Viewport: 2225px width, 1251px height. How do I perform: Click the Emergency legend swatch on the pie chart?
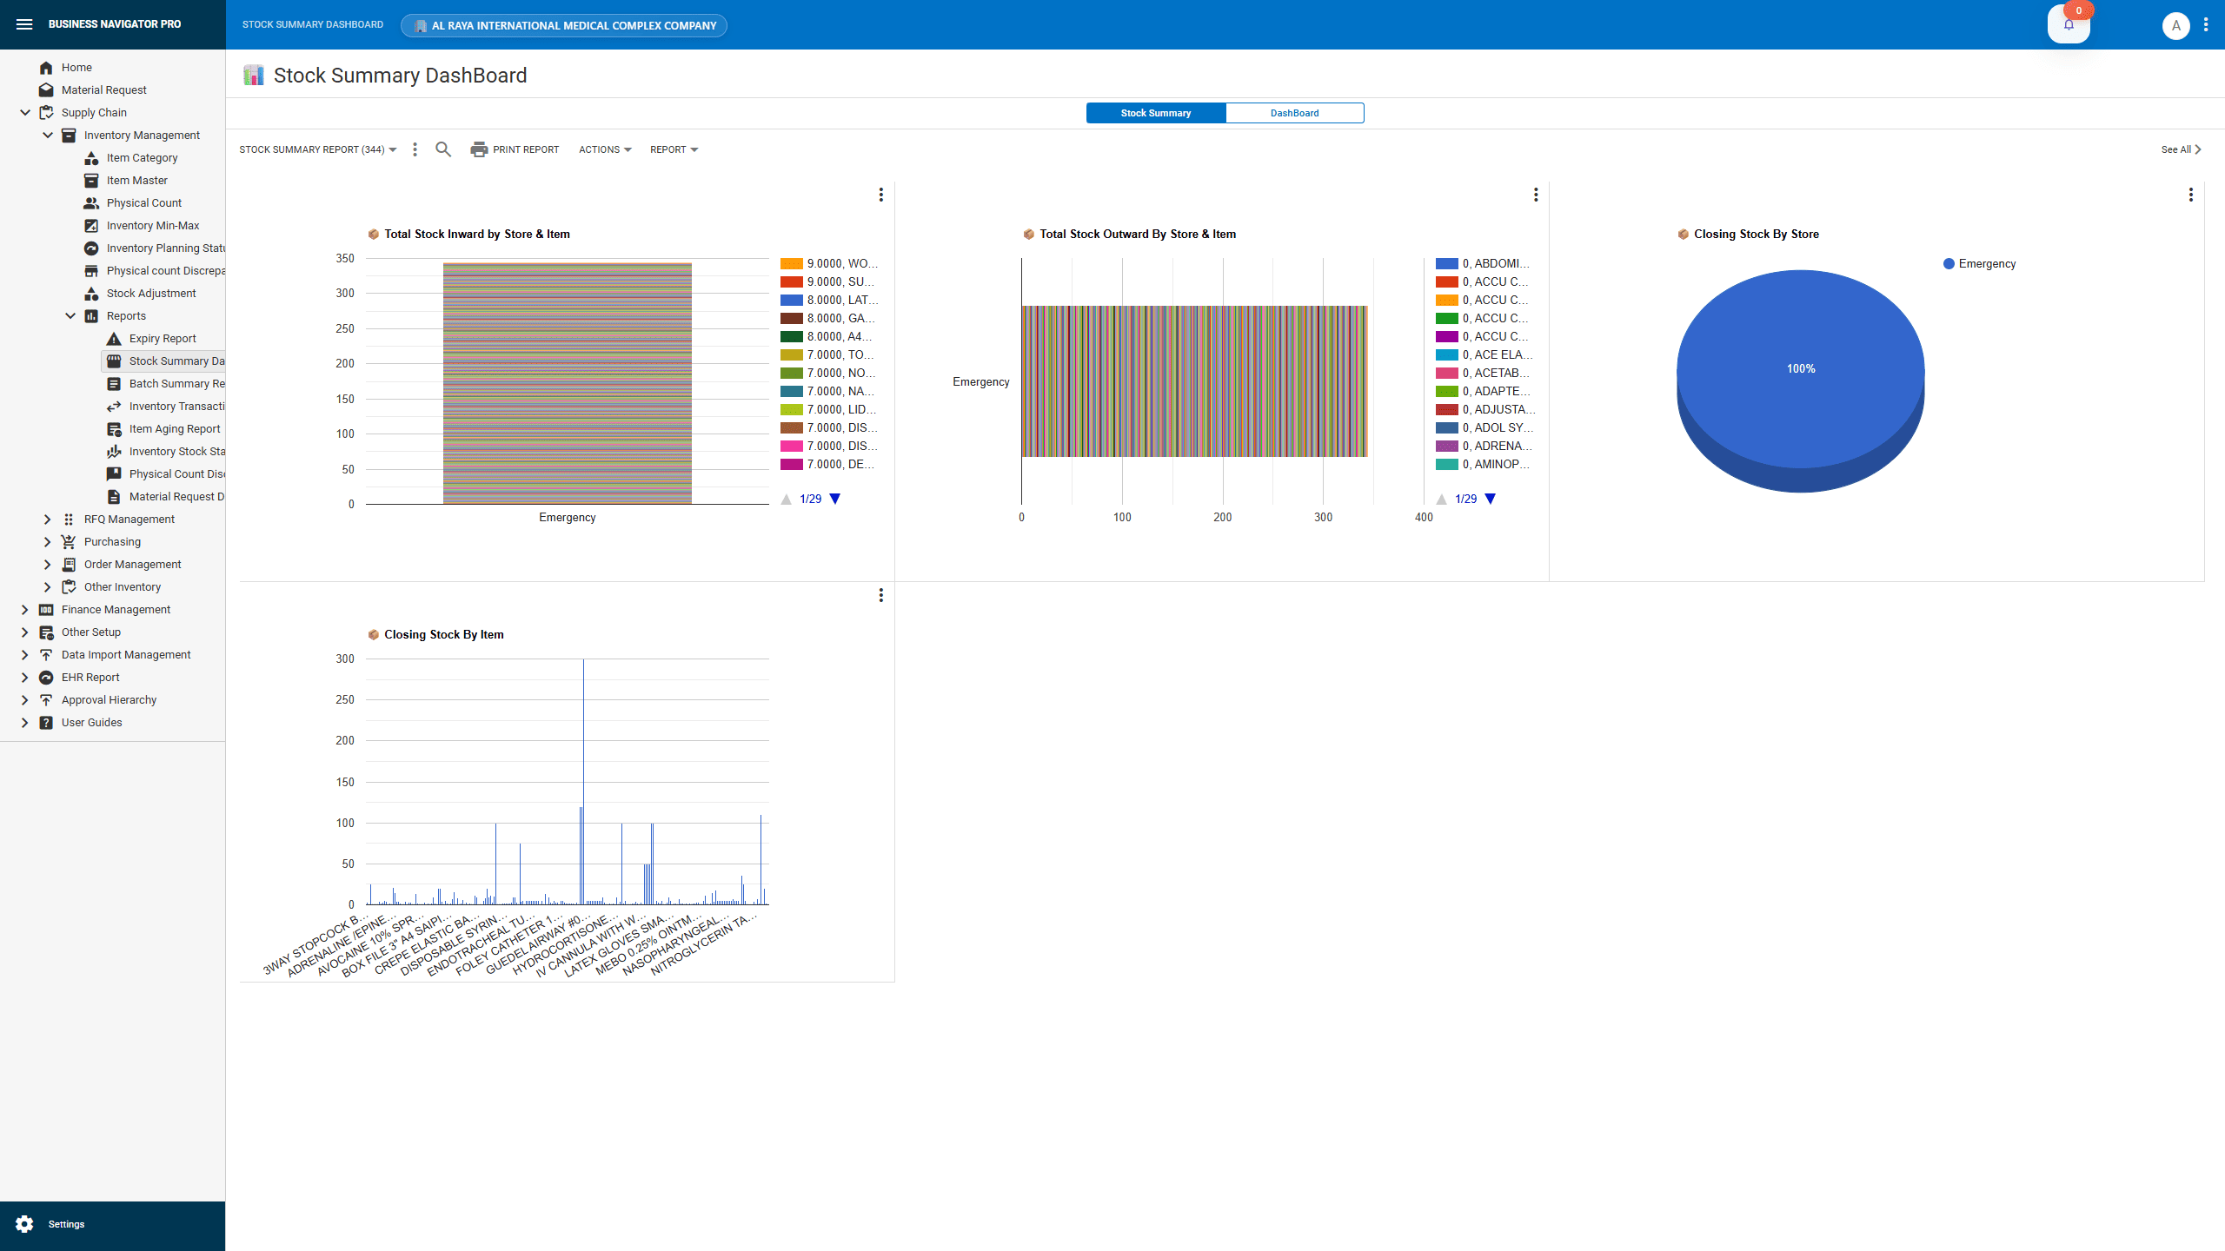pos(1947,262)
